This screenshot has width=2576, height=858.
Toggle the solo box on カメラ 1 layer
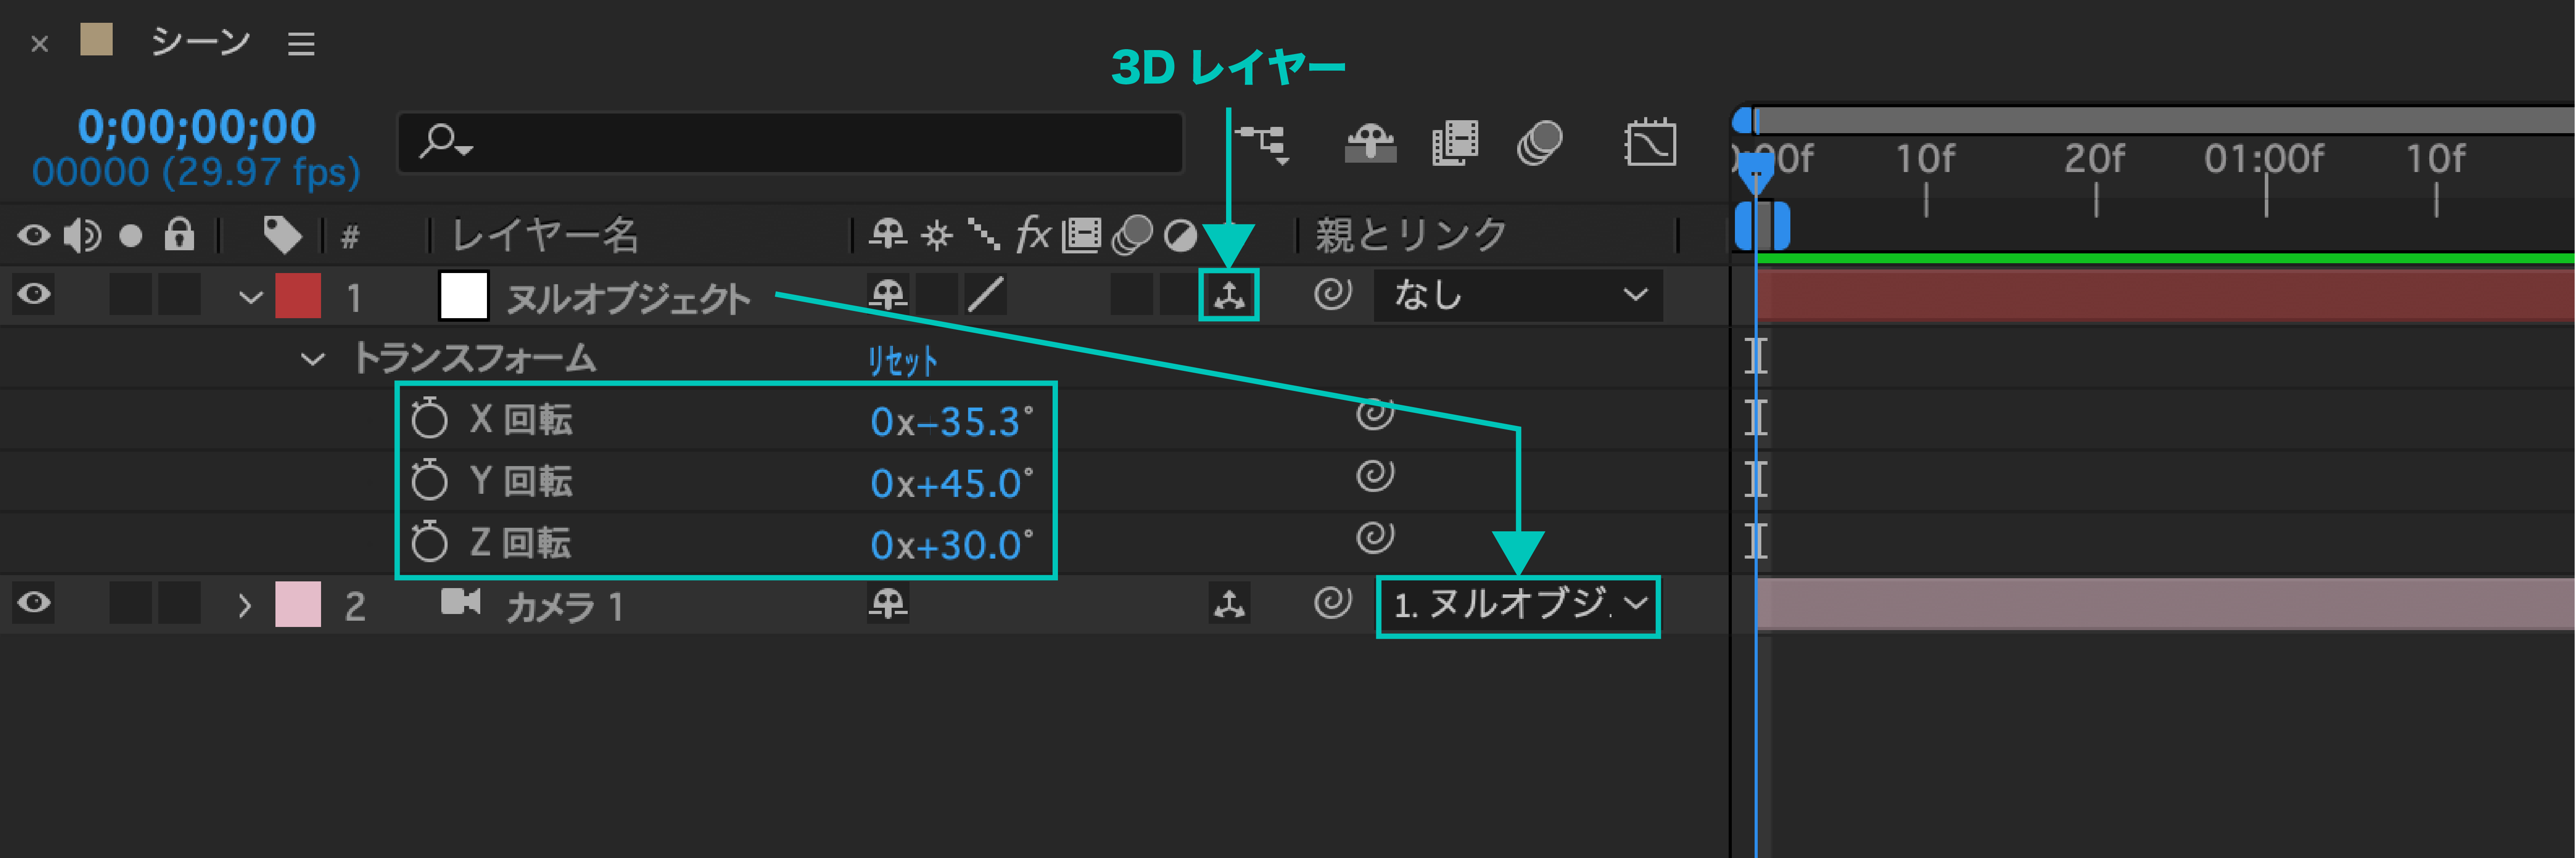click(130, 603)
